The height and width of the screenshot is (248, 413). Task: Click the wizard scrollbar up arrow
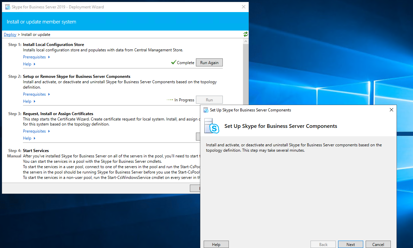pyautogui.click(x=246, y=41)
